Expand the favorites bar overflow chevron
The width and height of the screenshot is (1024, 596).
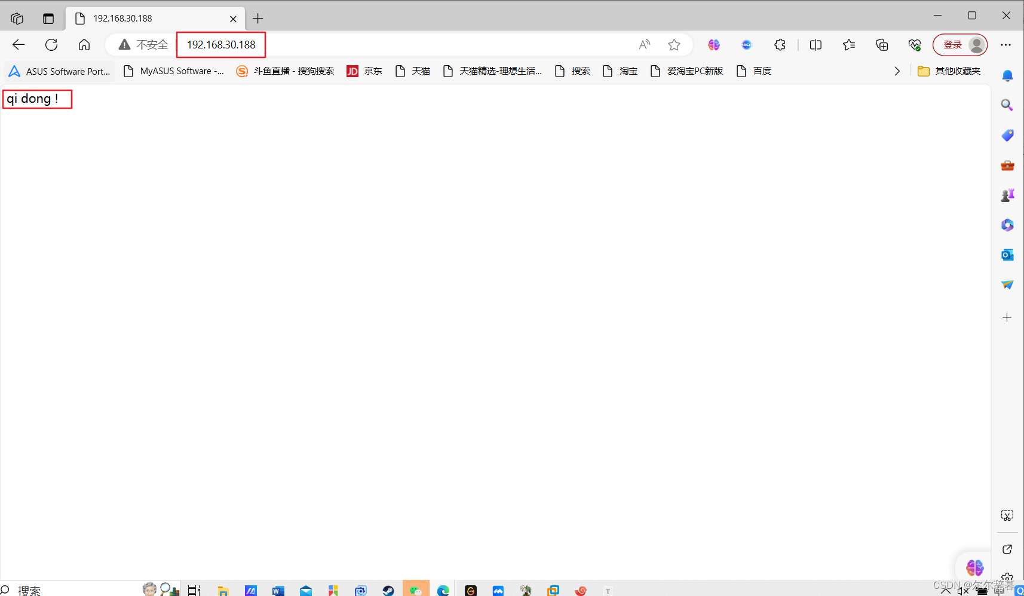coord(897,71)
